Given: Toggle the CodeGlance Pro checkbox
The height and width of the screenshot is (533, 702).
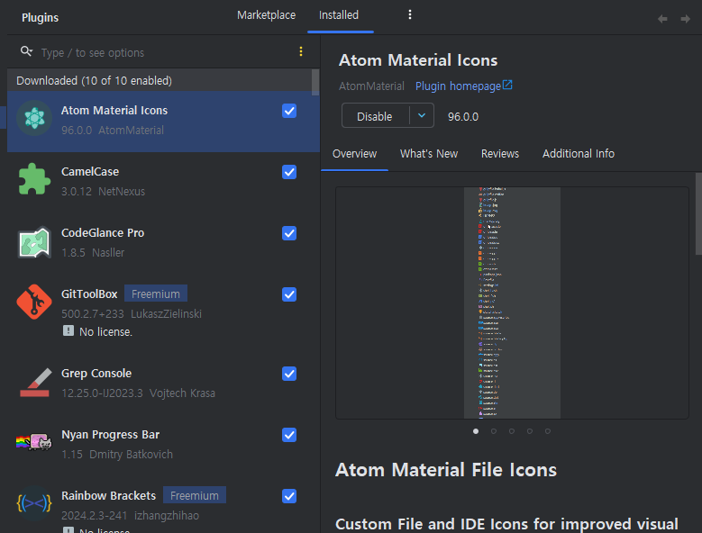Looking at the screenshot, I should (289, 233).
